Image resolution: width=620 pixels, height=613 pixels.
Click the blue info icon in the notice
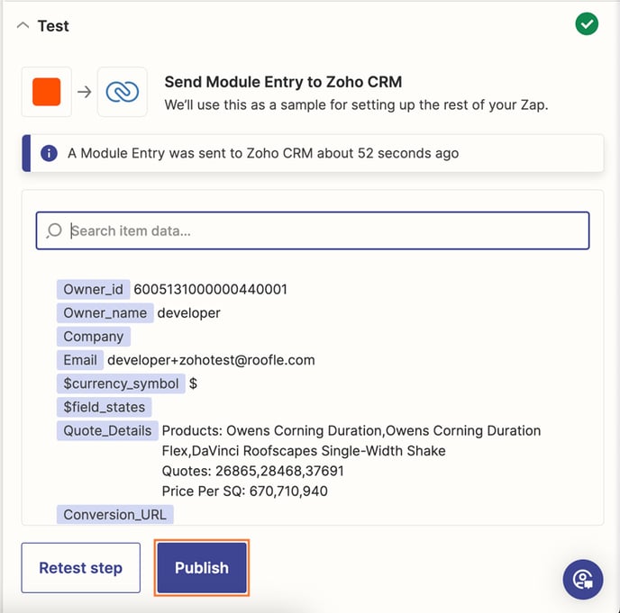tap(49, 153)
